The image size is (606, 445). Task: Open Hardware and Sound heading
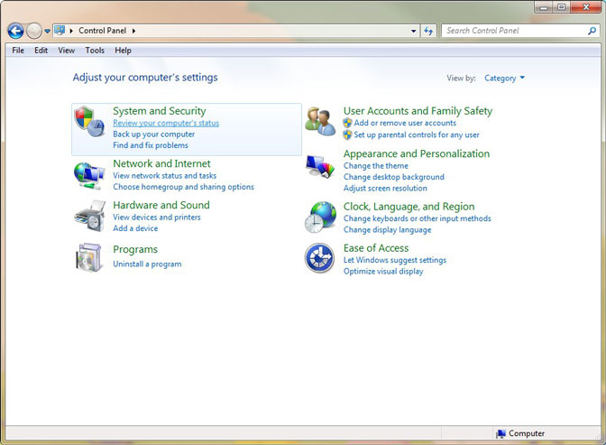point(161,205)
